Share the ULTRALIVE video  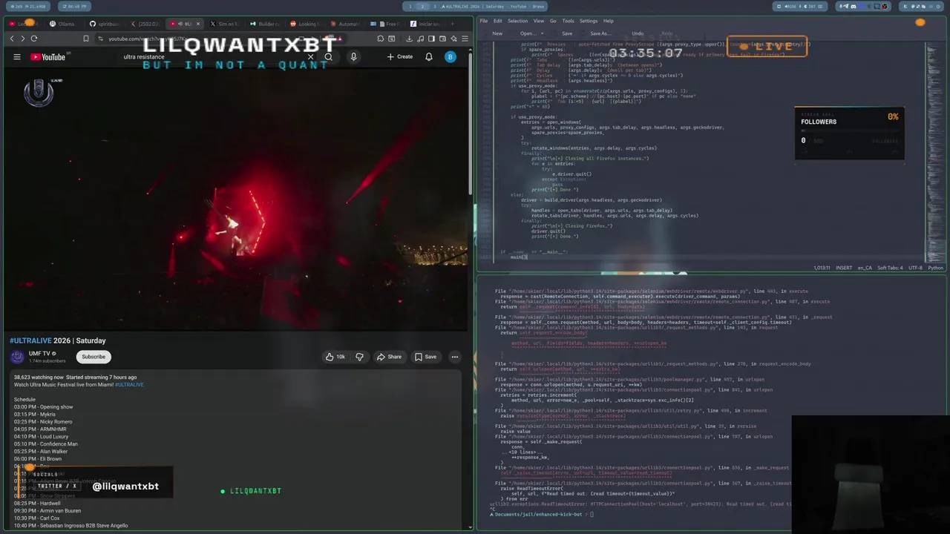coord(389,357)
